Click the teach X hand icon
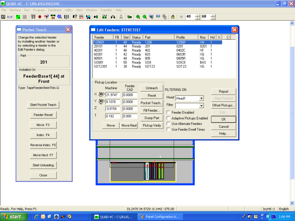The width and height of the screenshot is (295, 221). click(x=101, y=95)
